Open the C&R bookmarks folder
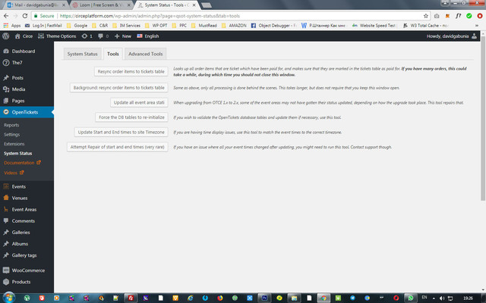This screenshot has width=486, height=303. click(99, 25)
